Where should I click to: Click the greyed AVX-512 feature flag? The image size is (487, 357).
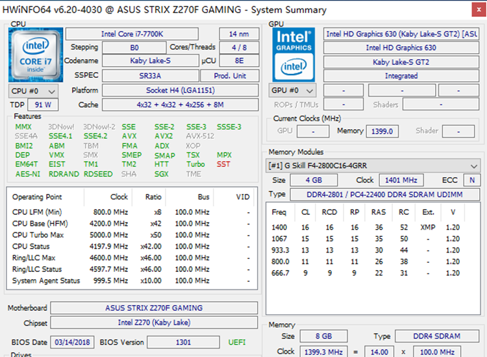200,136
